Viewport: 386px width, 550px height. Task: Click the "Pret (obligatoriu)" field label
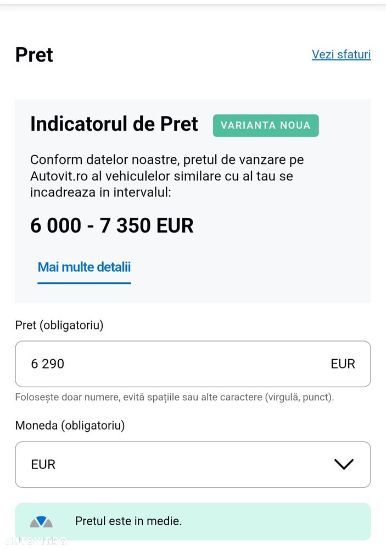(59, 325)
